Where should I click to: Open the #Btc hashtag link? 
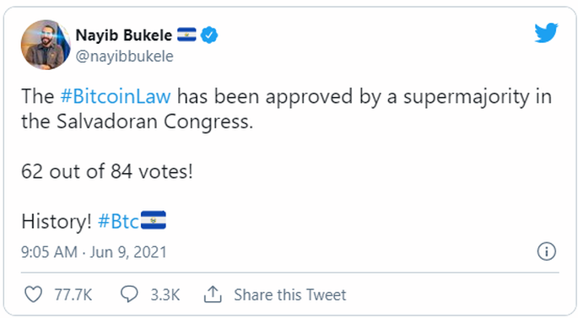tap(118, 222)
